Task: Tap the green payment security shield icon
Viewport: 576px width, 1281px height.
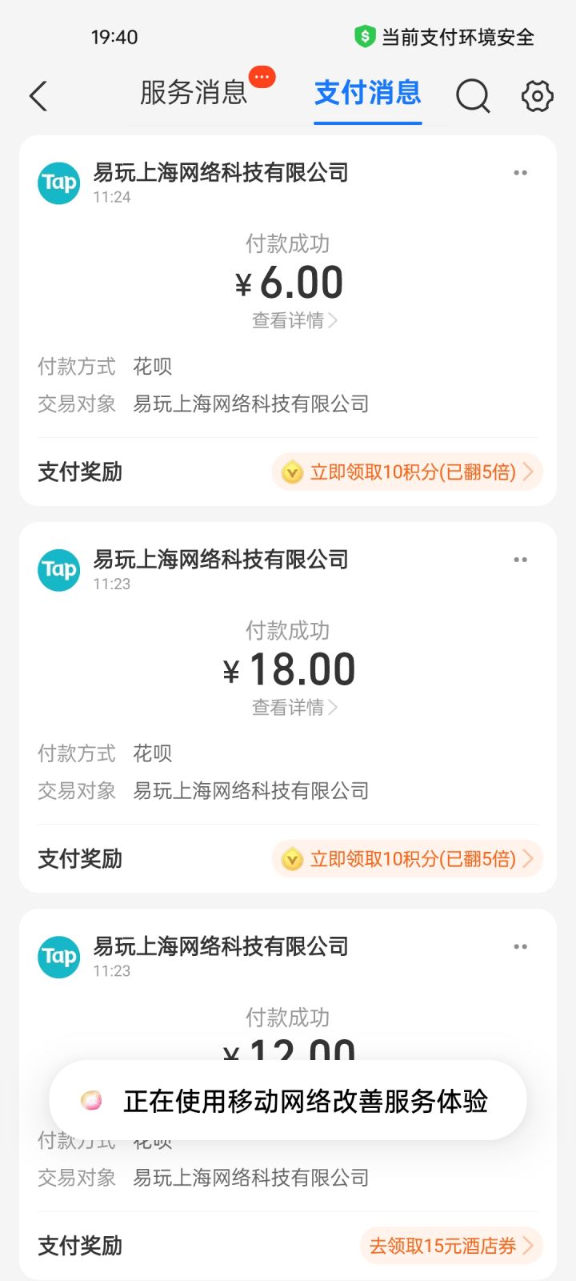Action: coord(365,37)
